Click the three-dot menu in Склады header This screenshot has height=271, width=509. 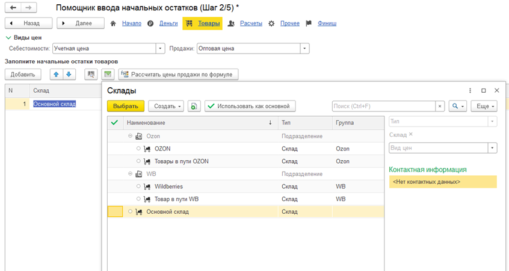pos(470,90)
